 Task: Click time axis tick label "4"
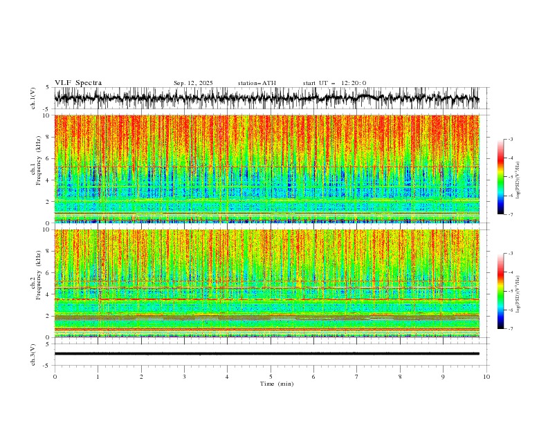[x=227, y=377]
